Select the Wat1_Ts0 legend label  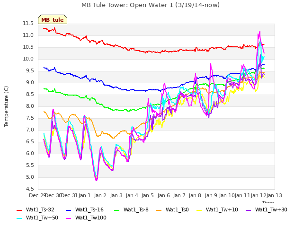pyautogui.click(x=177, y=210)
